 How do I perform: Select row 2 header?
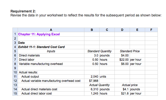[x=15, y=39]
